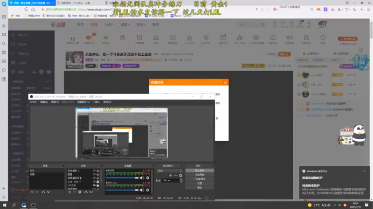Toggle visibility of LOL文本 source
373x209 pixels.
pos(94,185)
